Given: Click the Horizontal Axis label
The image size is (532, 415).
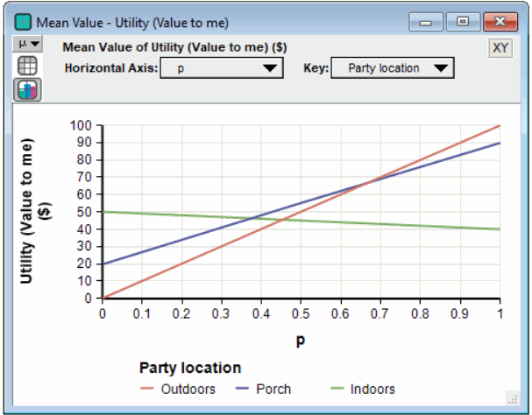Looking at the screenshot, I should [111, 68].
